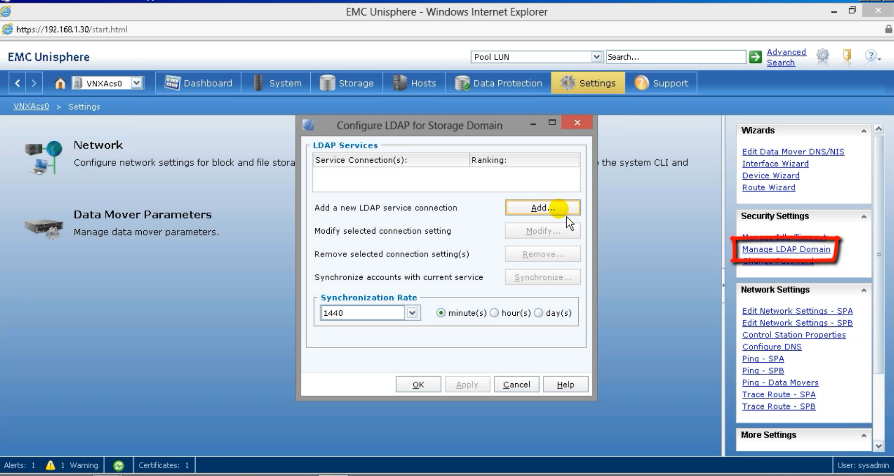The width and height of the screenshot is (894, 476).
Task: Click the Configure LDAP dialog title icon
Action: point(308,125)
